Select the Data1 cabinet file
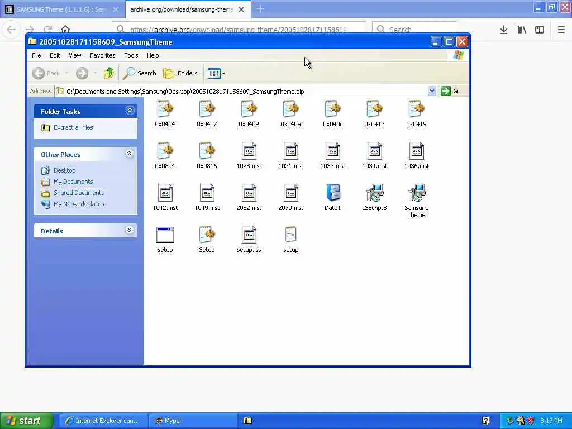The width and height of the screenshot is (572, 429). (x=333, y=193)
